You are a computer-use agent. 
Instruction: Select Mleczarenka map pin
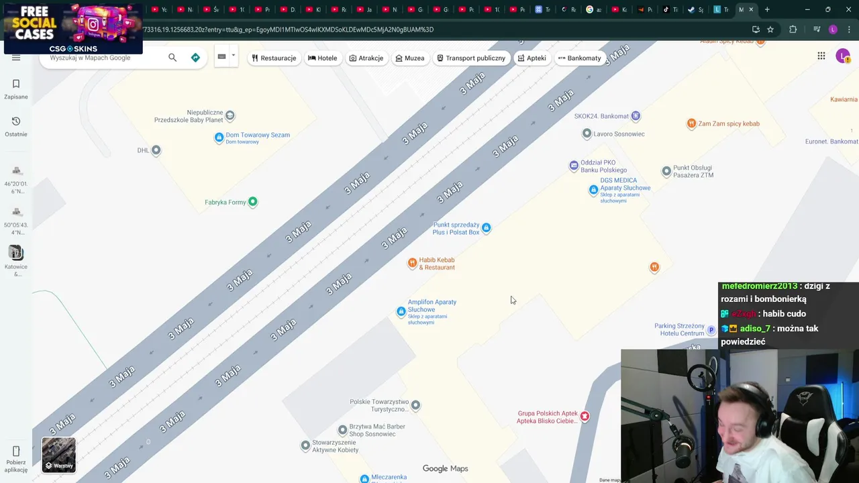[364, 478]
